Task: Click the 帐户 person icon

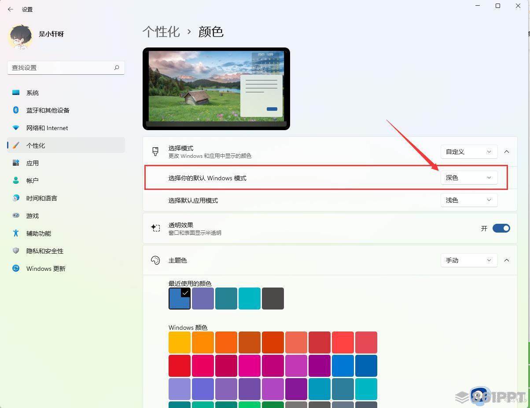Action: pos(16,181)
